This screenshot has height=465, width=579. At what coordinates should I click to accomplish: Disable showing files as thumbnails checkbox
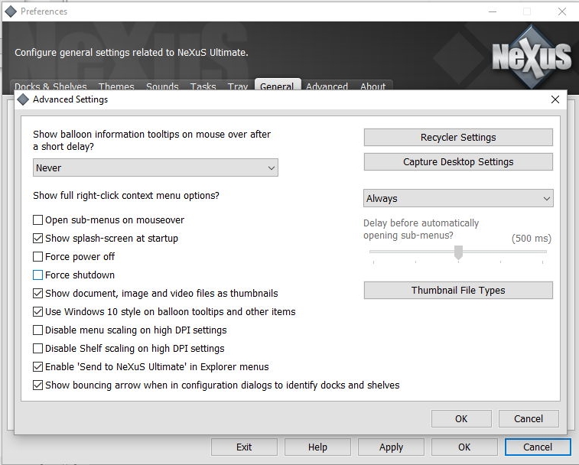click(x=38, y=294)
